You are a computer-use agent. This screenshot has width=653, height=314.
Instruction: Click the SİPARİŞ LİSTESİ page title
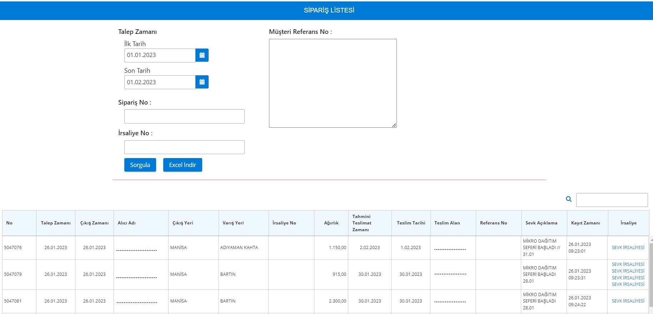coord(329,10)
